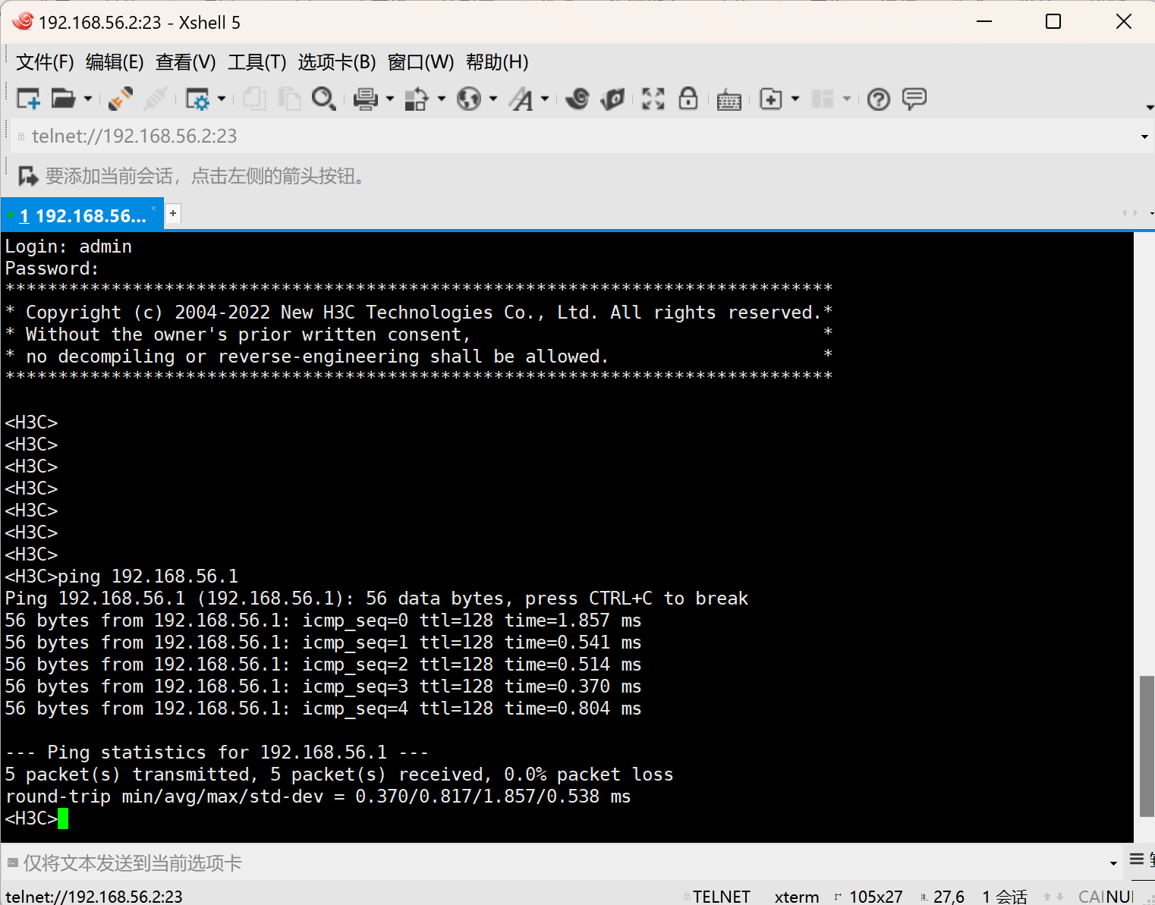Click the Lock screen padlock icon

(x=688, y=99)
